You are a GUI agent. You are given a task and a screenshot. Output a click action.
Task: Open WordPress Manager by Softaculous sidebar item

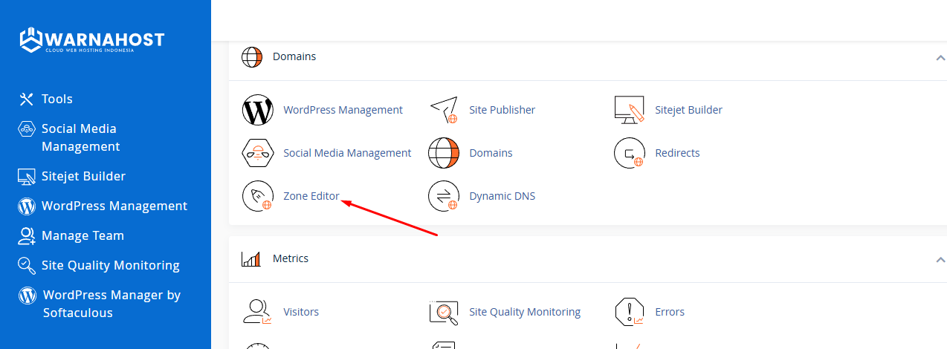110,304
